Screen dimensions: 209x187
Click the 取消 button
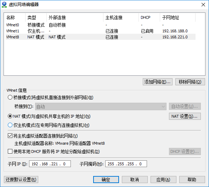[135, 180]
